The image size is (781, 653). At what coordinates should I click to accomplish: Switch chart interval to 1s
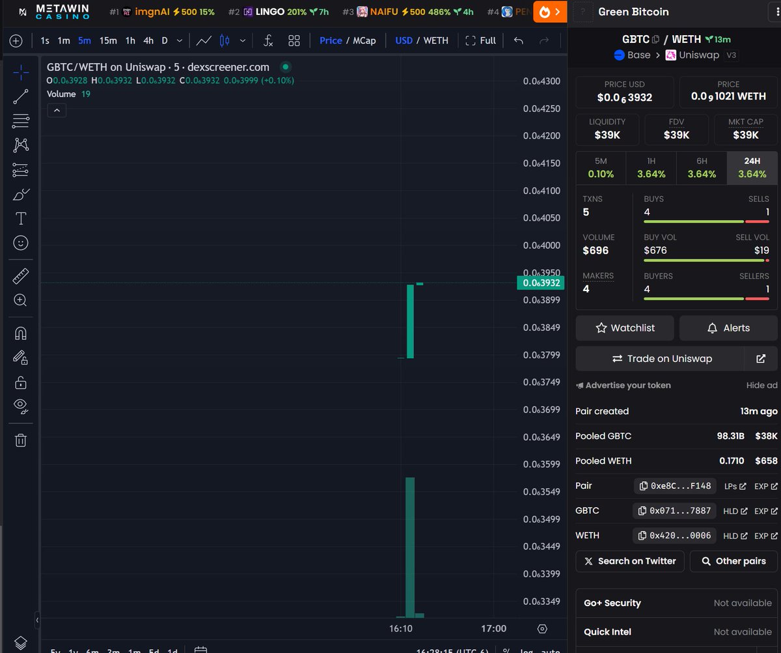[x=45, y=40]
